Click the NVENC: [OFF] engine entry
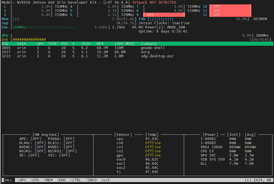Viewport: 274px width, 184px height. click(x=33, y=147)
